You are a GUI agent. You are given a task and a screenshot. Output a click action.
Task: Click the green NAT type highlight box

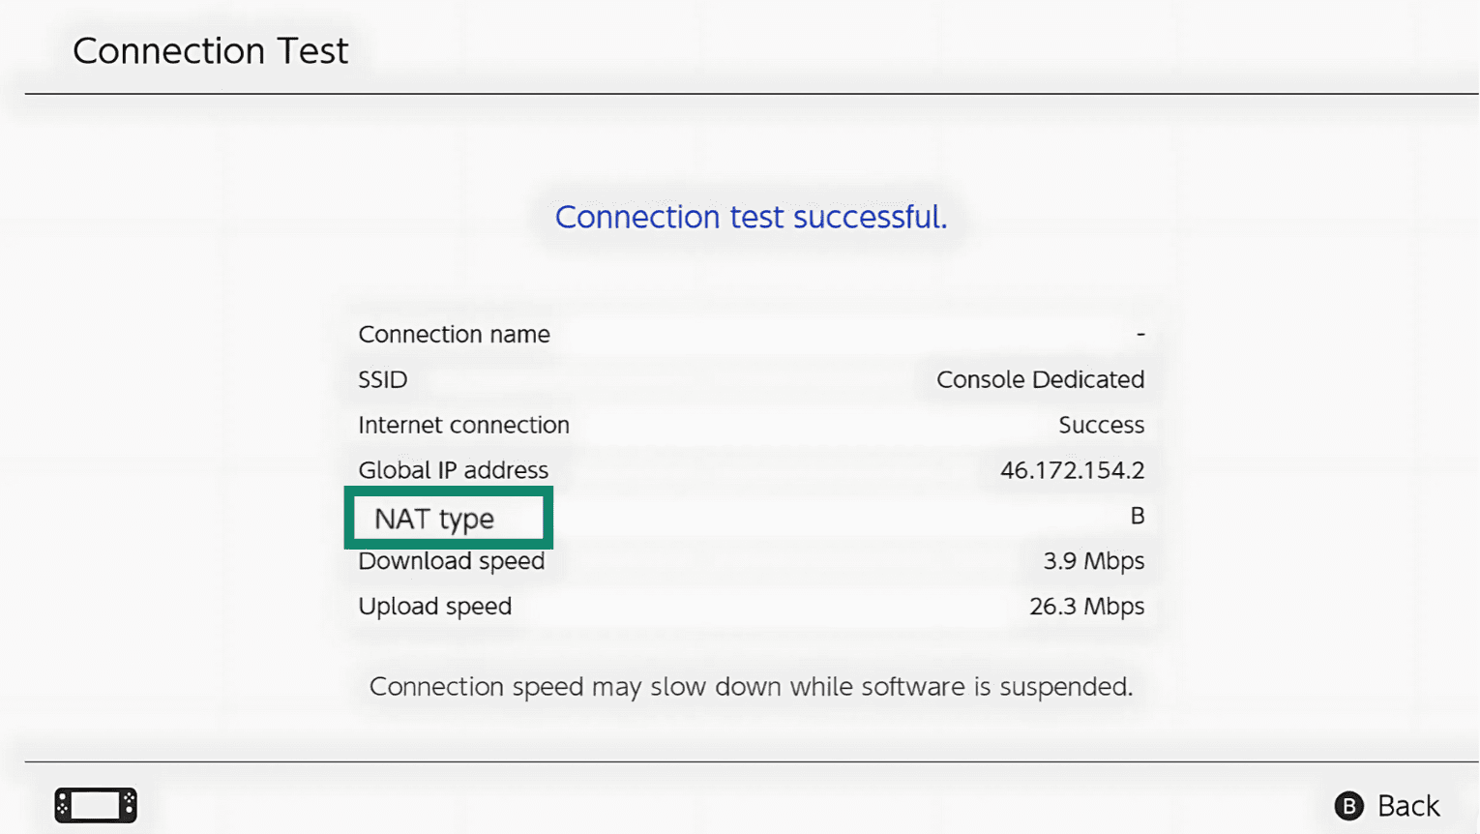coord(448,519)
